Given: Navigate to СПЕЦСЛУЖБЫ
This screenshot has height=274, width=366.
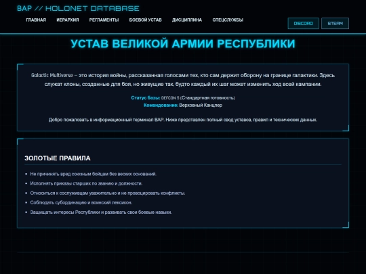Looking at the screenshot, I should (x=228, y=20).
